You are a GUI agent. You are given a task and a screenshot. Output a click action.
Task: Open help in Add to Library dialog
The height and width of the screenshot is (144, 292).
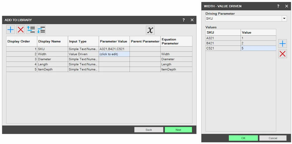184,20
